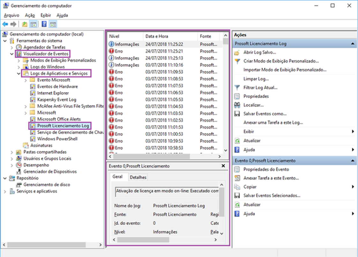
Task: Click the Ajuda icon in the Evento 0 section
Action: click(x=237, y=214)
